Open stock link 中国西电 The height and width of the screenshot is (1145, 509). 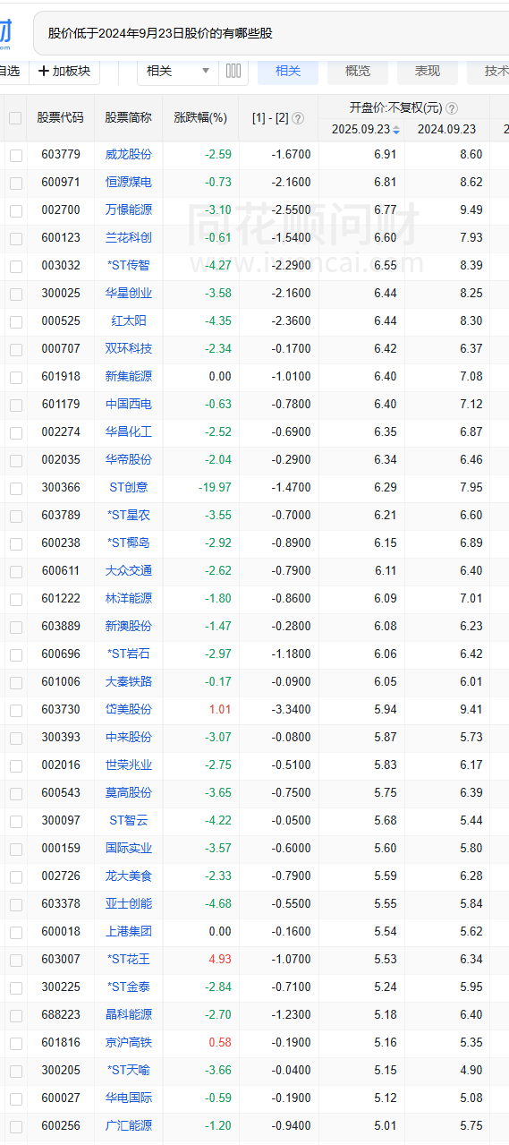[x=129, y=405]
